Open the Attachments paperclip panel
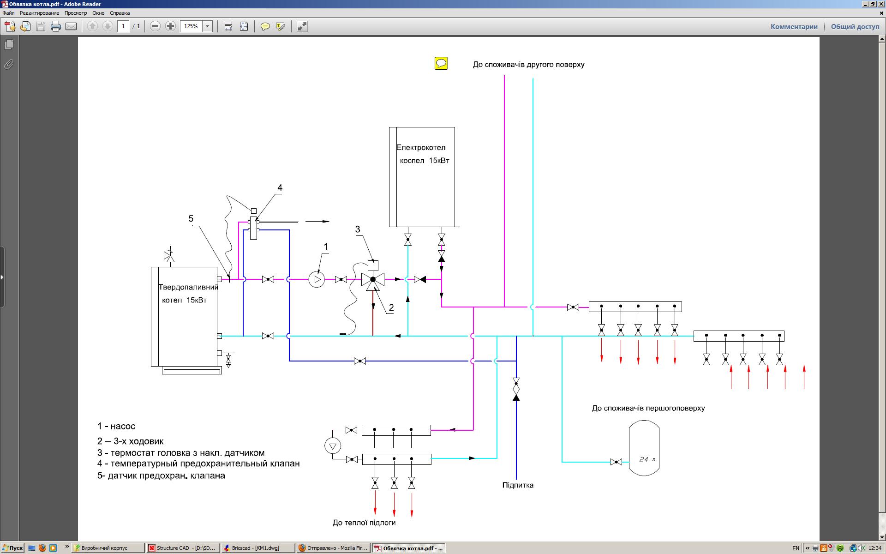This screenshot has height=554, width=886. 9,64
